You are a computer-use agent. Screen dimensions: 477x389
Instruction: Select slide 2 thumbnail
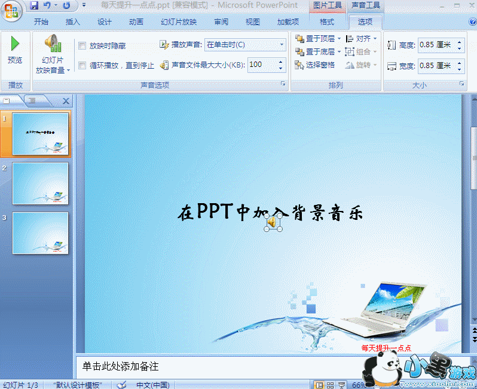click(x=40, y=183)
